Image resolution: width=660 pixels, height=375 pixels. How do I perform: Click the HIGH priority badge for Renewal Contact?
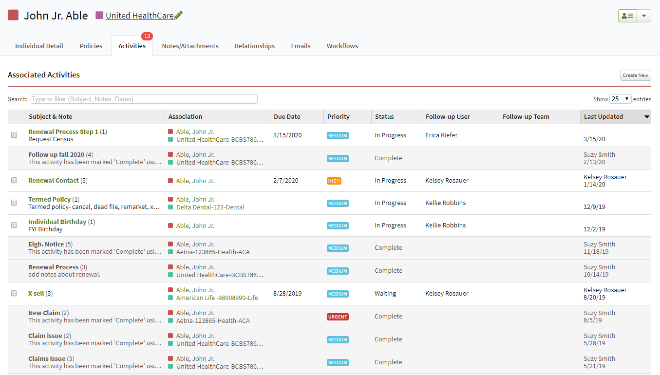[334, 181]
